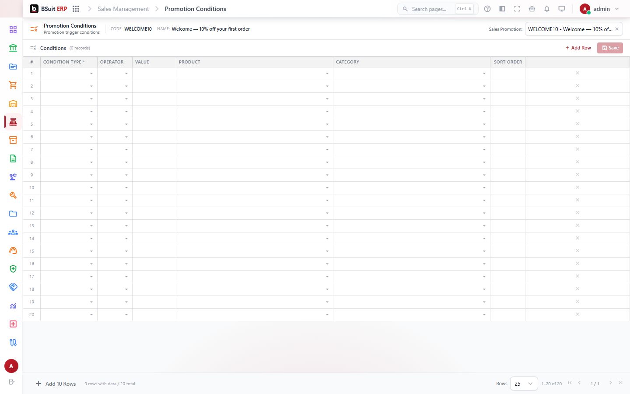Jump to first page pagination arrow

570,383
